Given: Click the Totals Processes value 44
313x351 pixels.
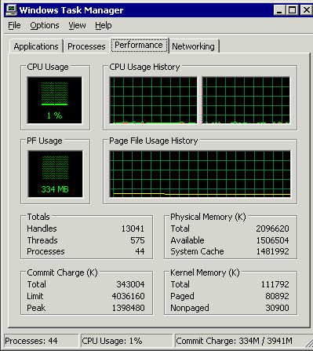Looking at the screenshot, I should pos(140,251).
